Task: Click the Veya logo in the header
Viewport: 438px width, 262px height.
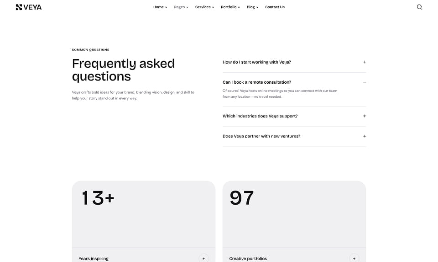Action: pyautogui.click(x=28, y=7)
